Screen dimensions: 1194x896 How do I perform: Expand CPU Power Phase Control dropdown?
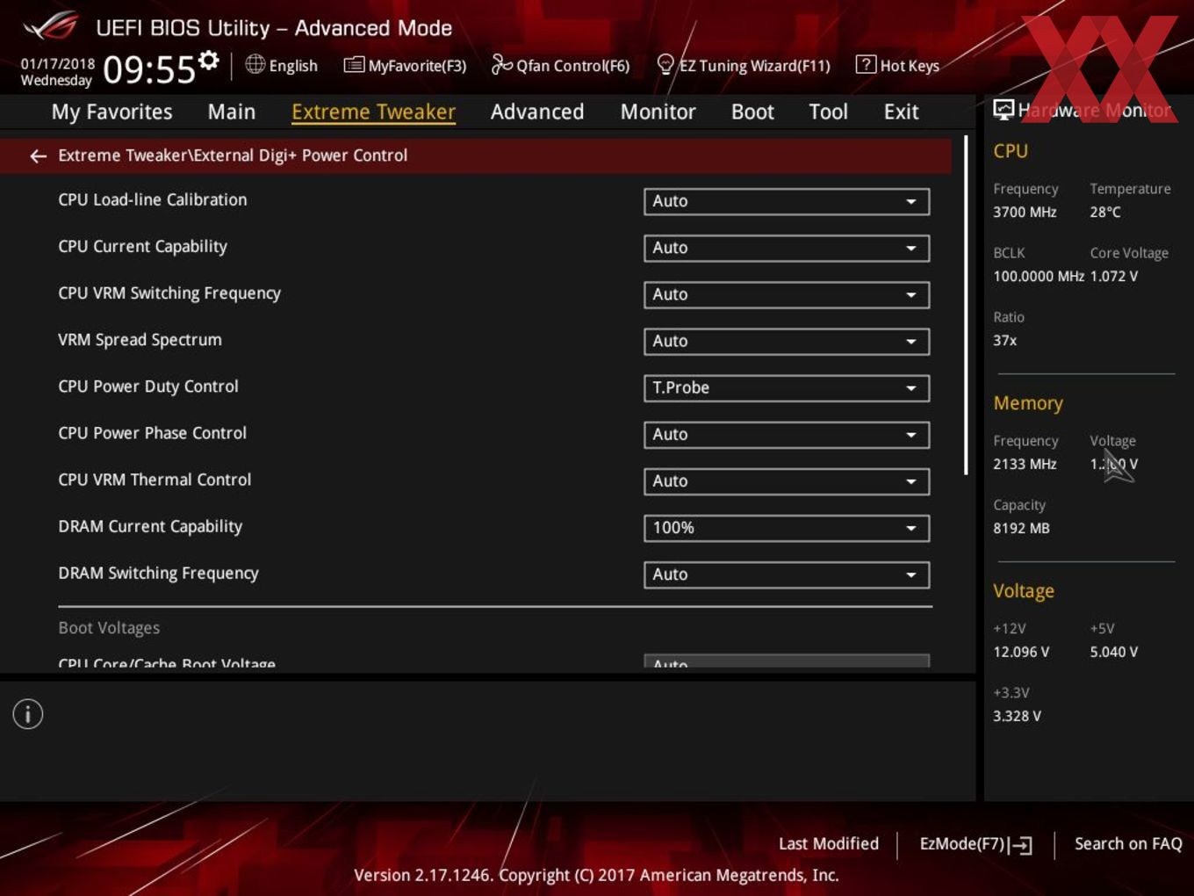pos(787,434)
